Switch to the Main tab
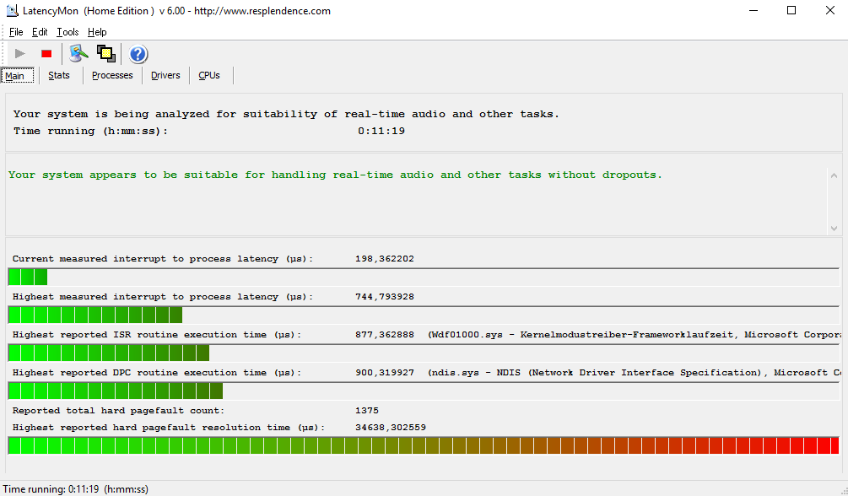The width and height of the screenshot is (848, 496). click(x=18, y=76)
